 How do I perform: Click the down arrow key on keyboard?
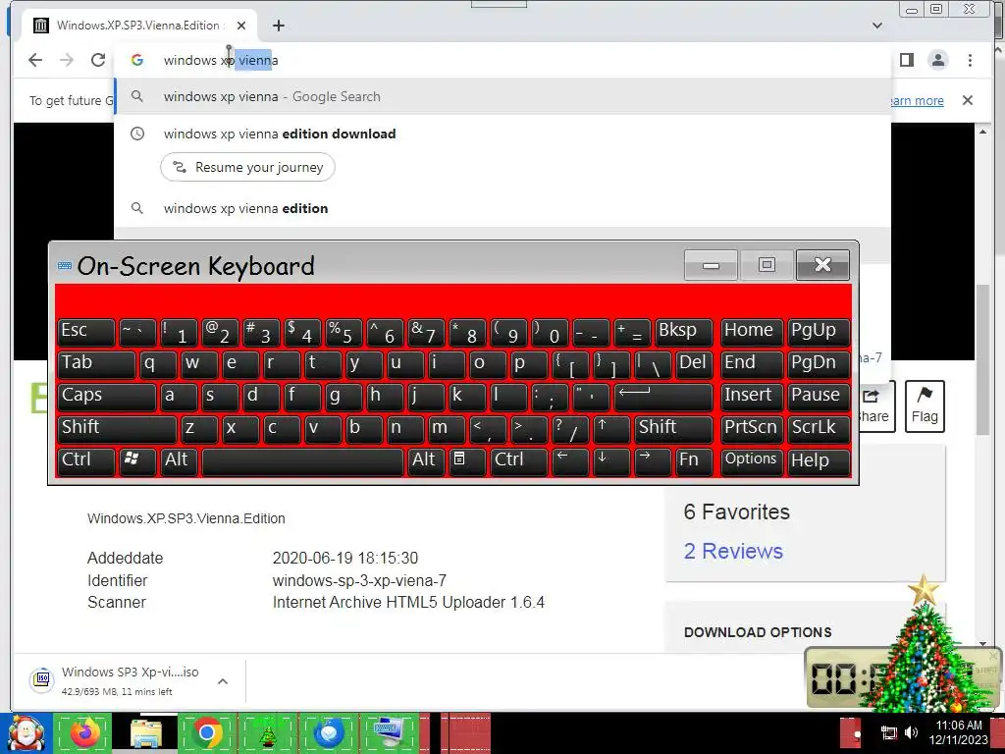(611, 461)
